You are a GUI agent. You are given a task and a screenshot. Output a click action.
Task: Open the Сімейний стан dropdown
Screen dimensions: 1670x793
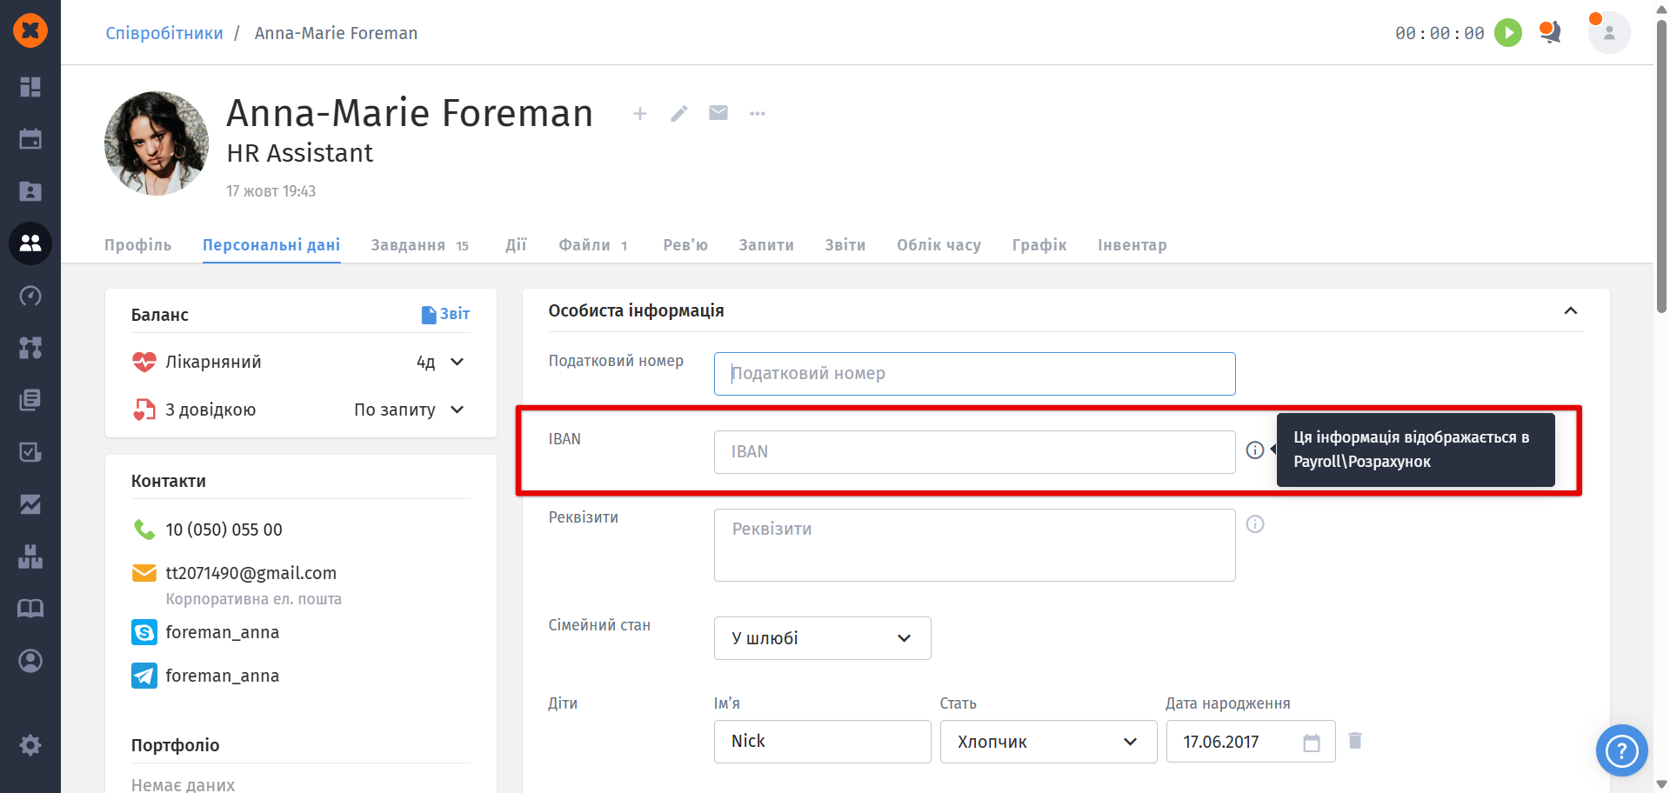822,638
